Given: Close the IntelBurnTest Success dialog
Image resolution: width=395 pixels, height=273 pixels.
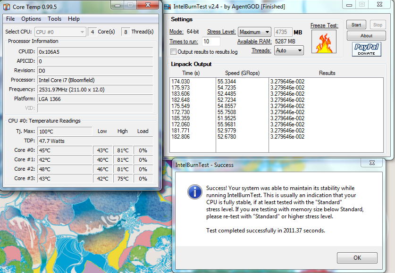Looking at the screenshot, I should (x=372, y=163).
